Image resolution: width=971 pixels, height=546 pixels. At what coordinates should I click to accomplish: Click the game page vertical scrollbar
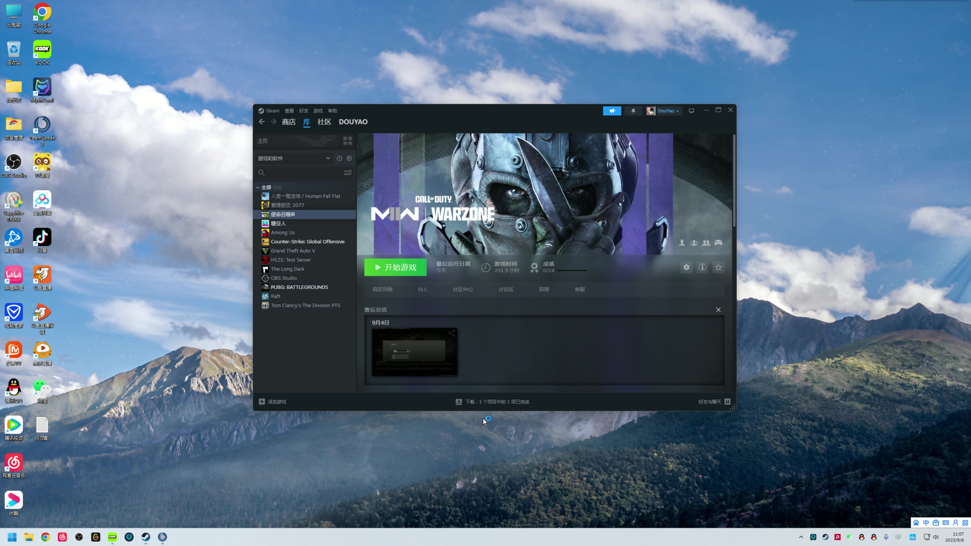pos(734,181)
